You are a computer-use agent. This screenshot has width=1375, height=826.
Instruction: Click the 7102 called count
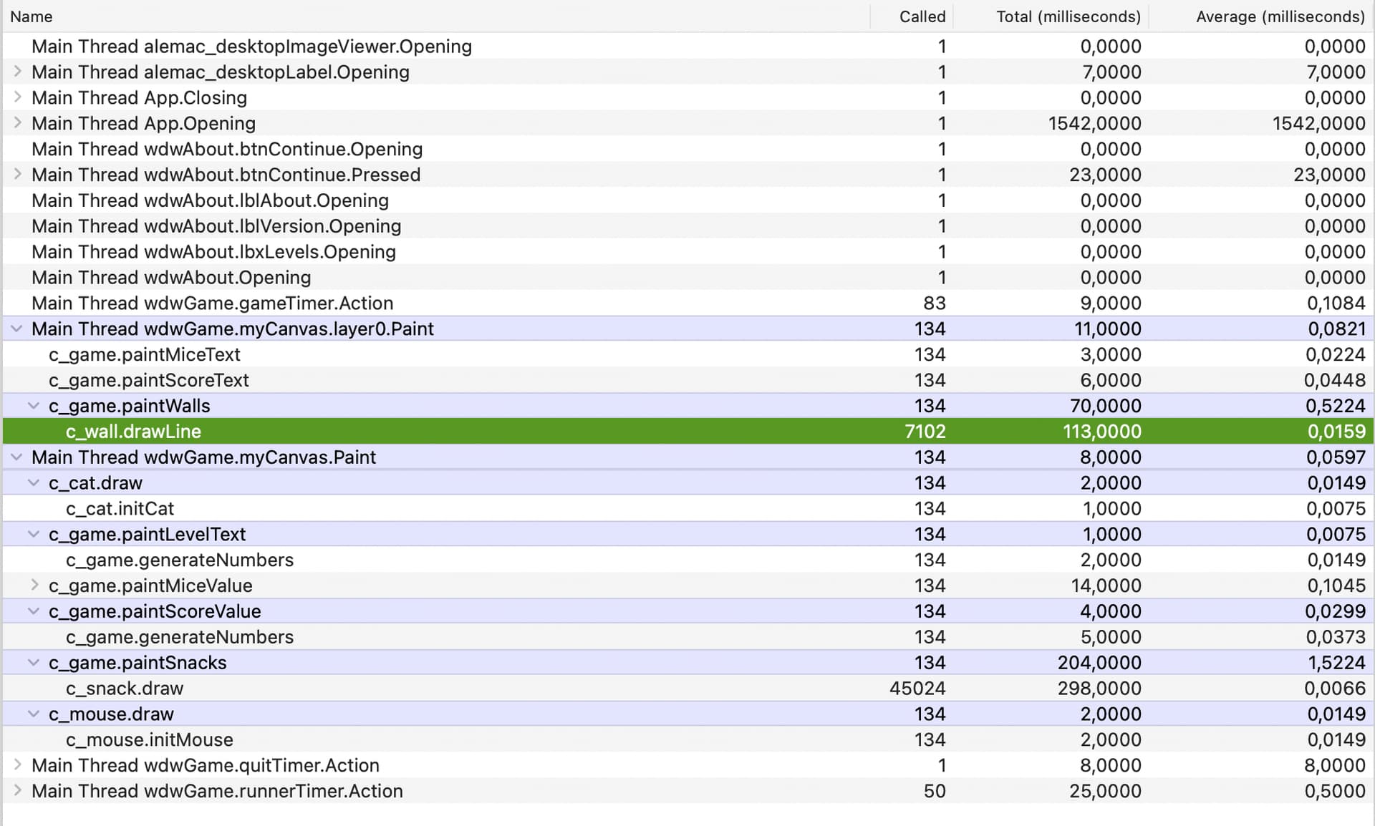coord(925,432)
